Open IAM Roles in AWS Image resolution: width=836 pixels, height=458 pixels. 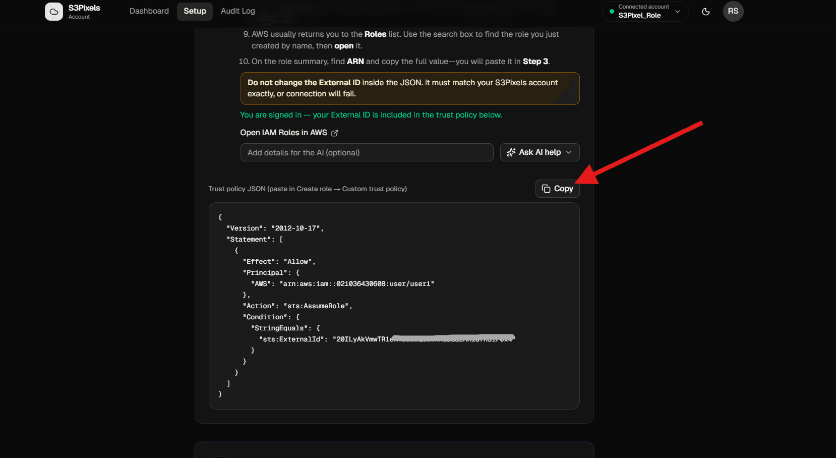pyautogui.click(x=284, y=132)
